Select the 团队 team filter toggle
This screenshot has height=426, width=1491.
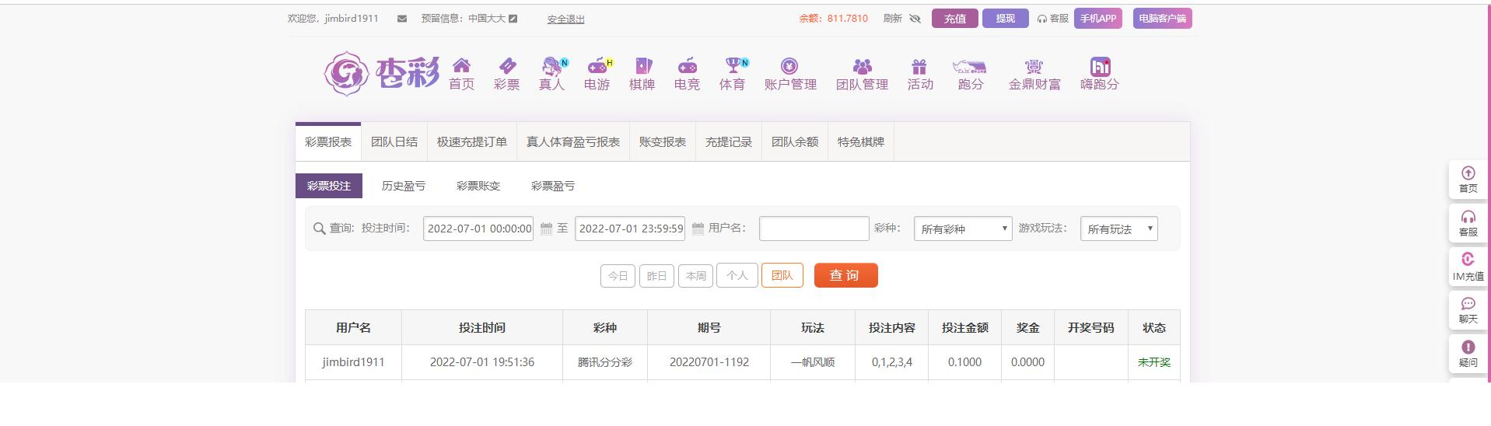(782, 275)
